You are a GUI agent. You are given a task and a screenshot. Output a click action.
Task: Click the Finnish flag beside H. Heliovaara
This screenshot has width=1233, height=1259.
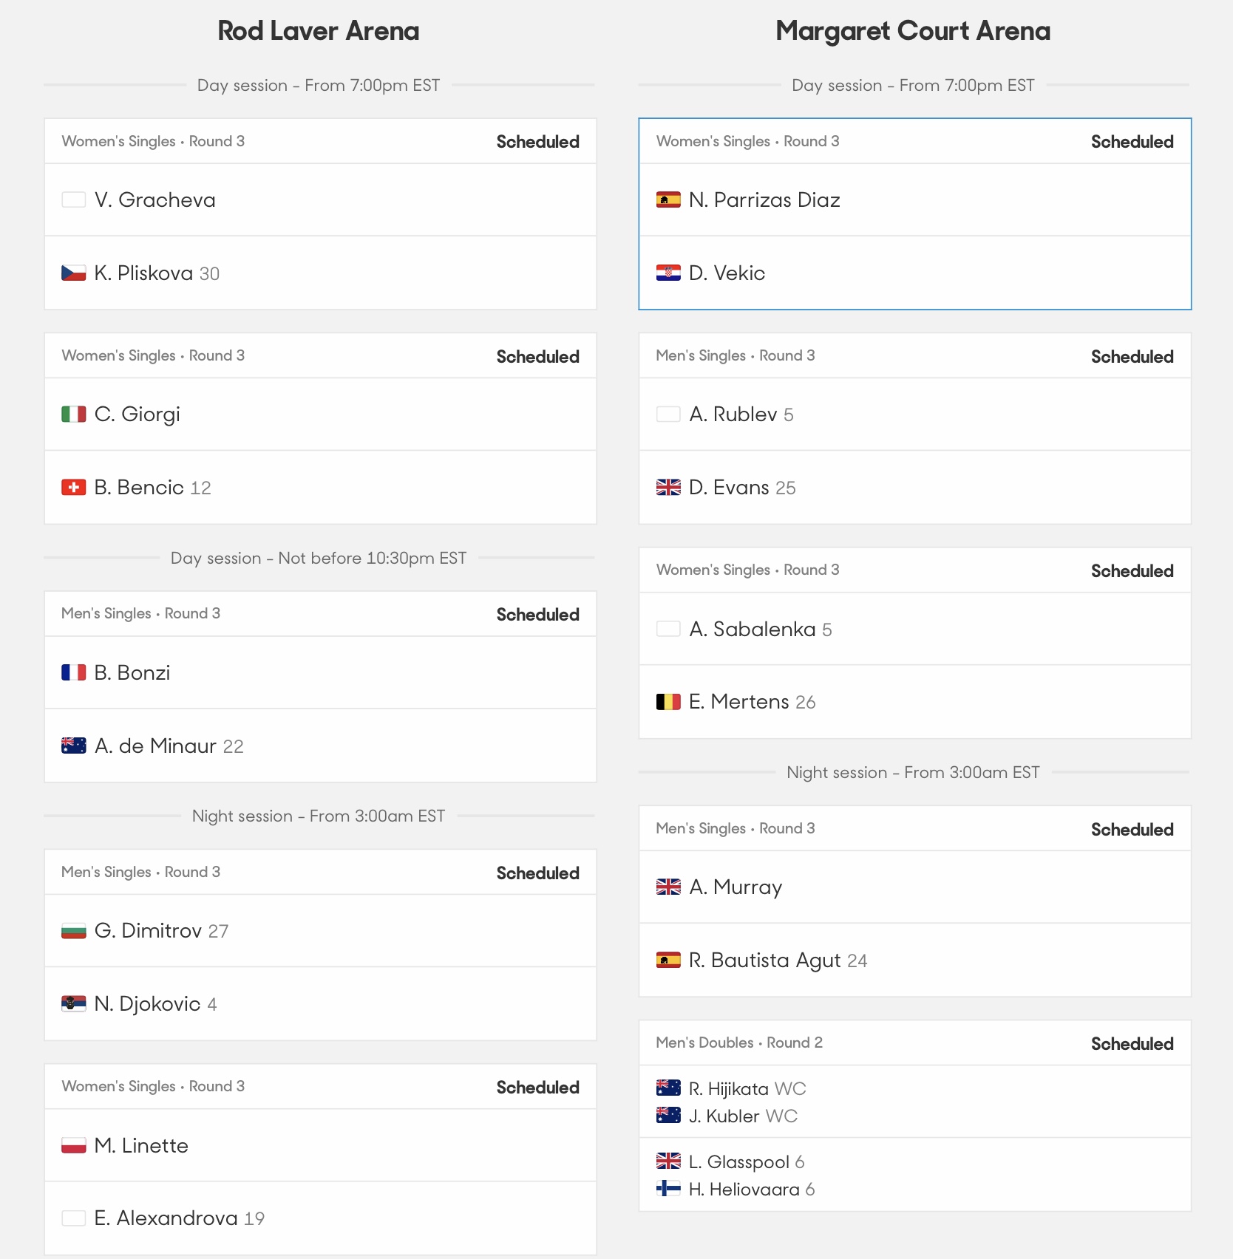click(x=668, y=1189)
